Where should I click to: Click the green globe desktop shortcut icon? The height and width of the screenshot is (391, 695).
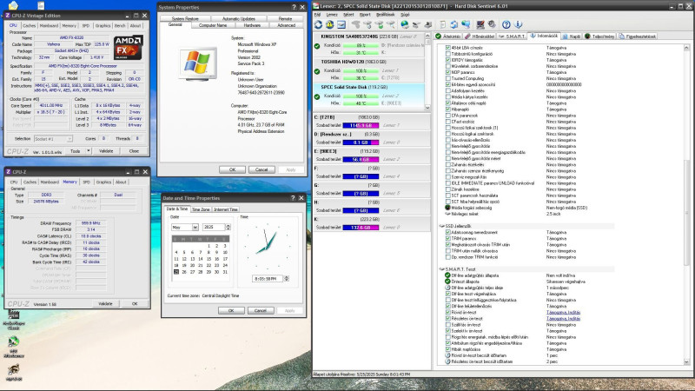(x=14, y=341)
